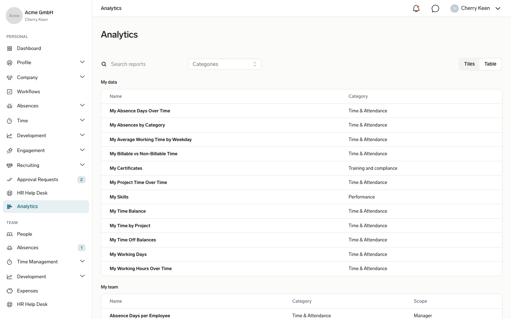The image size is (511, 319).
Task: Switch to Table view
Action: click(x=490, y=64)
